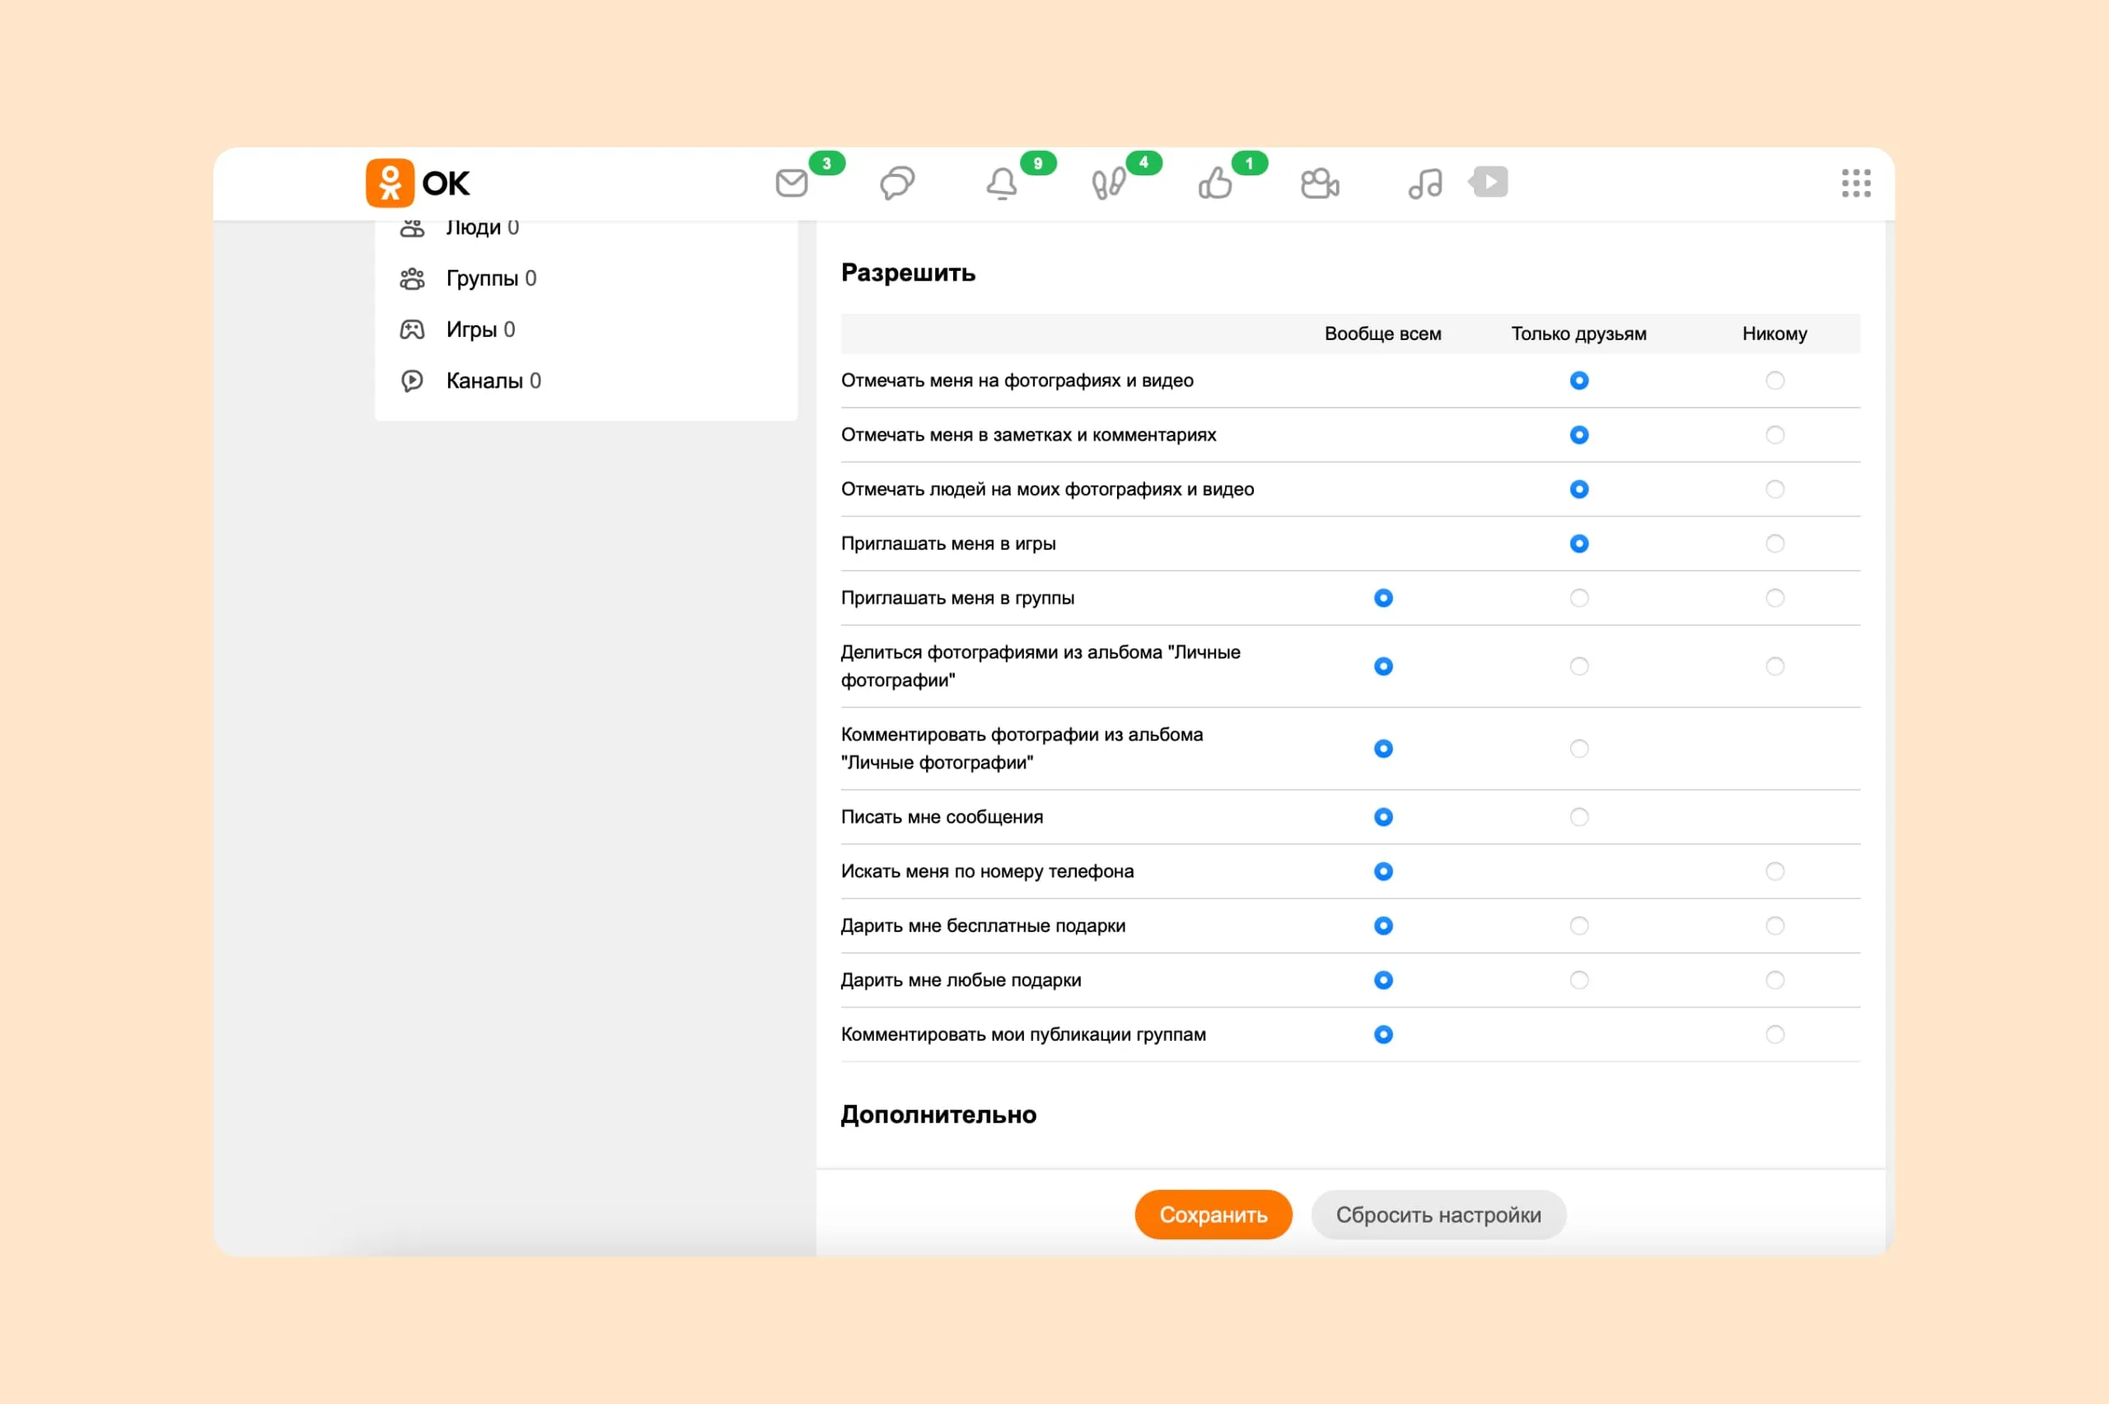Set any gifts to Никому
Viewport: 2109px width, 1404px height.
[x=1774, y=981]
